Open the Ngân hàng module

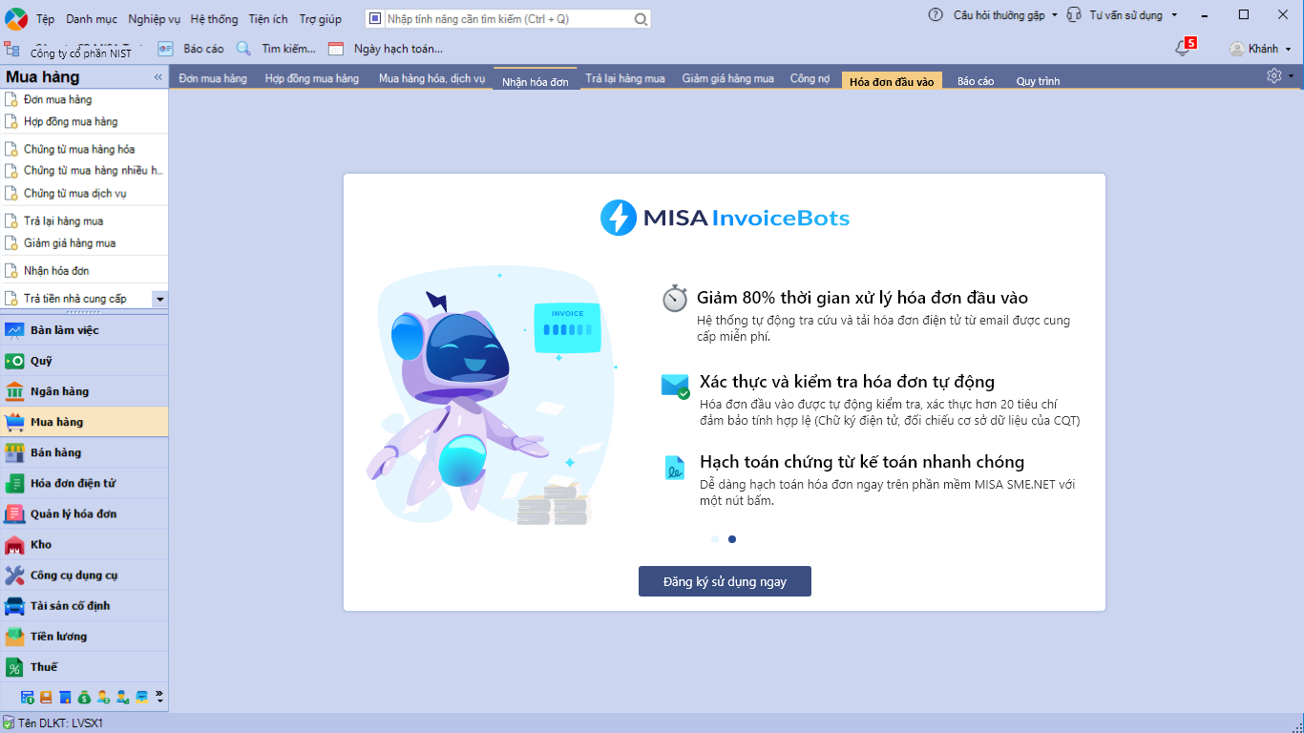84,391
